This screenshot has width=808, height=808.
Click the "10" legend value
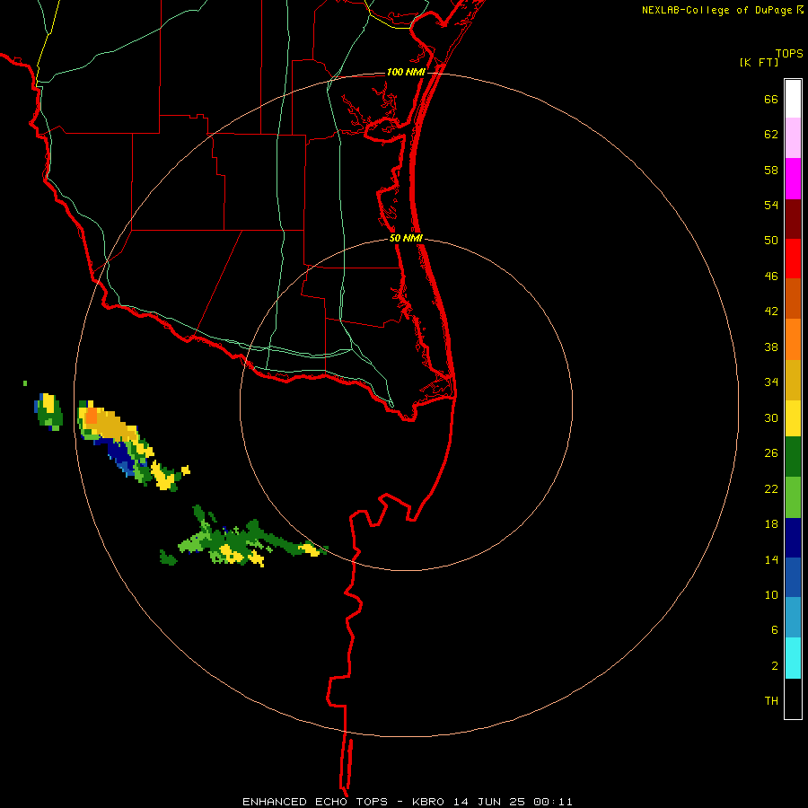[771, 595]
